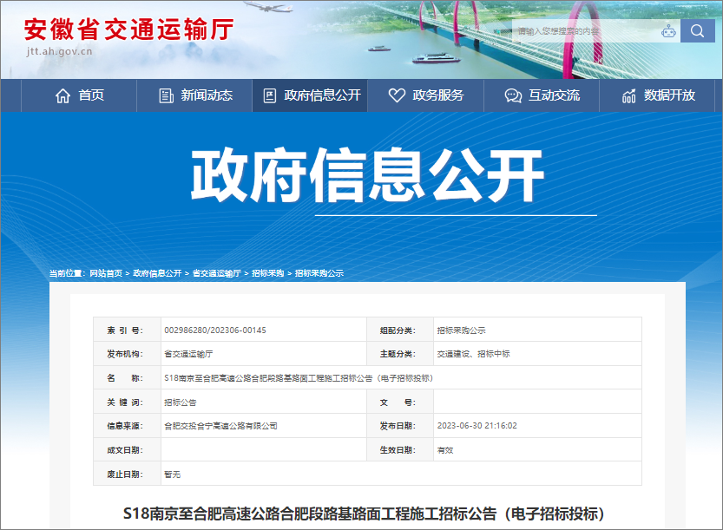The width and height of the screenshot is (723, 530).
Task: Select 招标采购公示 at the breadcrumb end
Action: [x=319, y=273]
